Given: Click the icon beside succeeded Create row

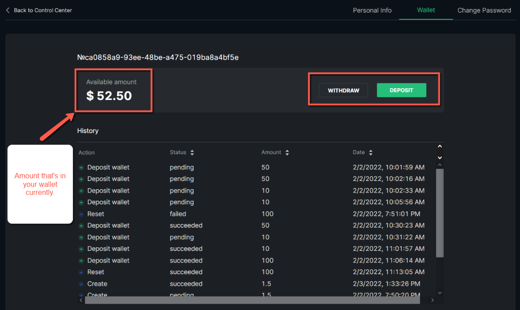Looking at the screenshot, I should [x=81, y=284].
